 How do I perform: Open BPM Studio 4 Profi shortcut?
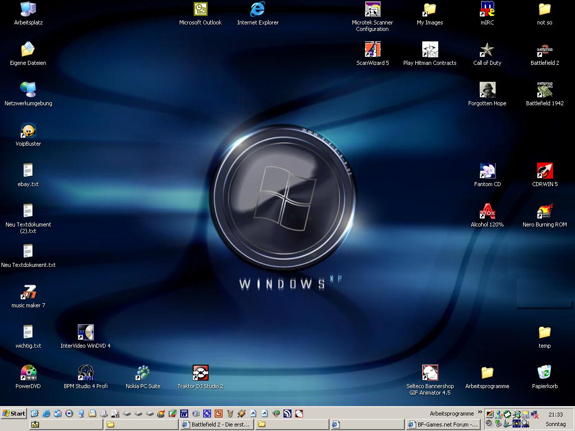[x=85, y=377]
